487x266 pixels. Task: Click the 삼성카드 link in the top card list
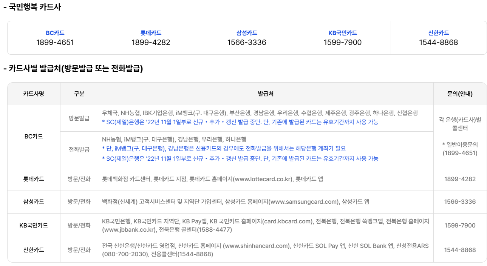coord(247,32)
